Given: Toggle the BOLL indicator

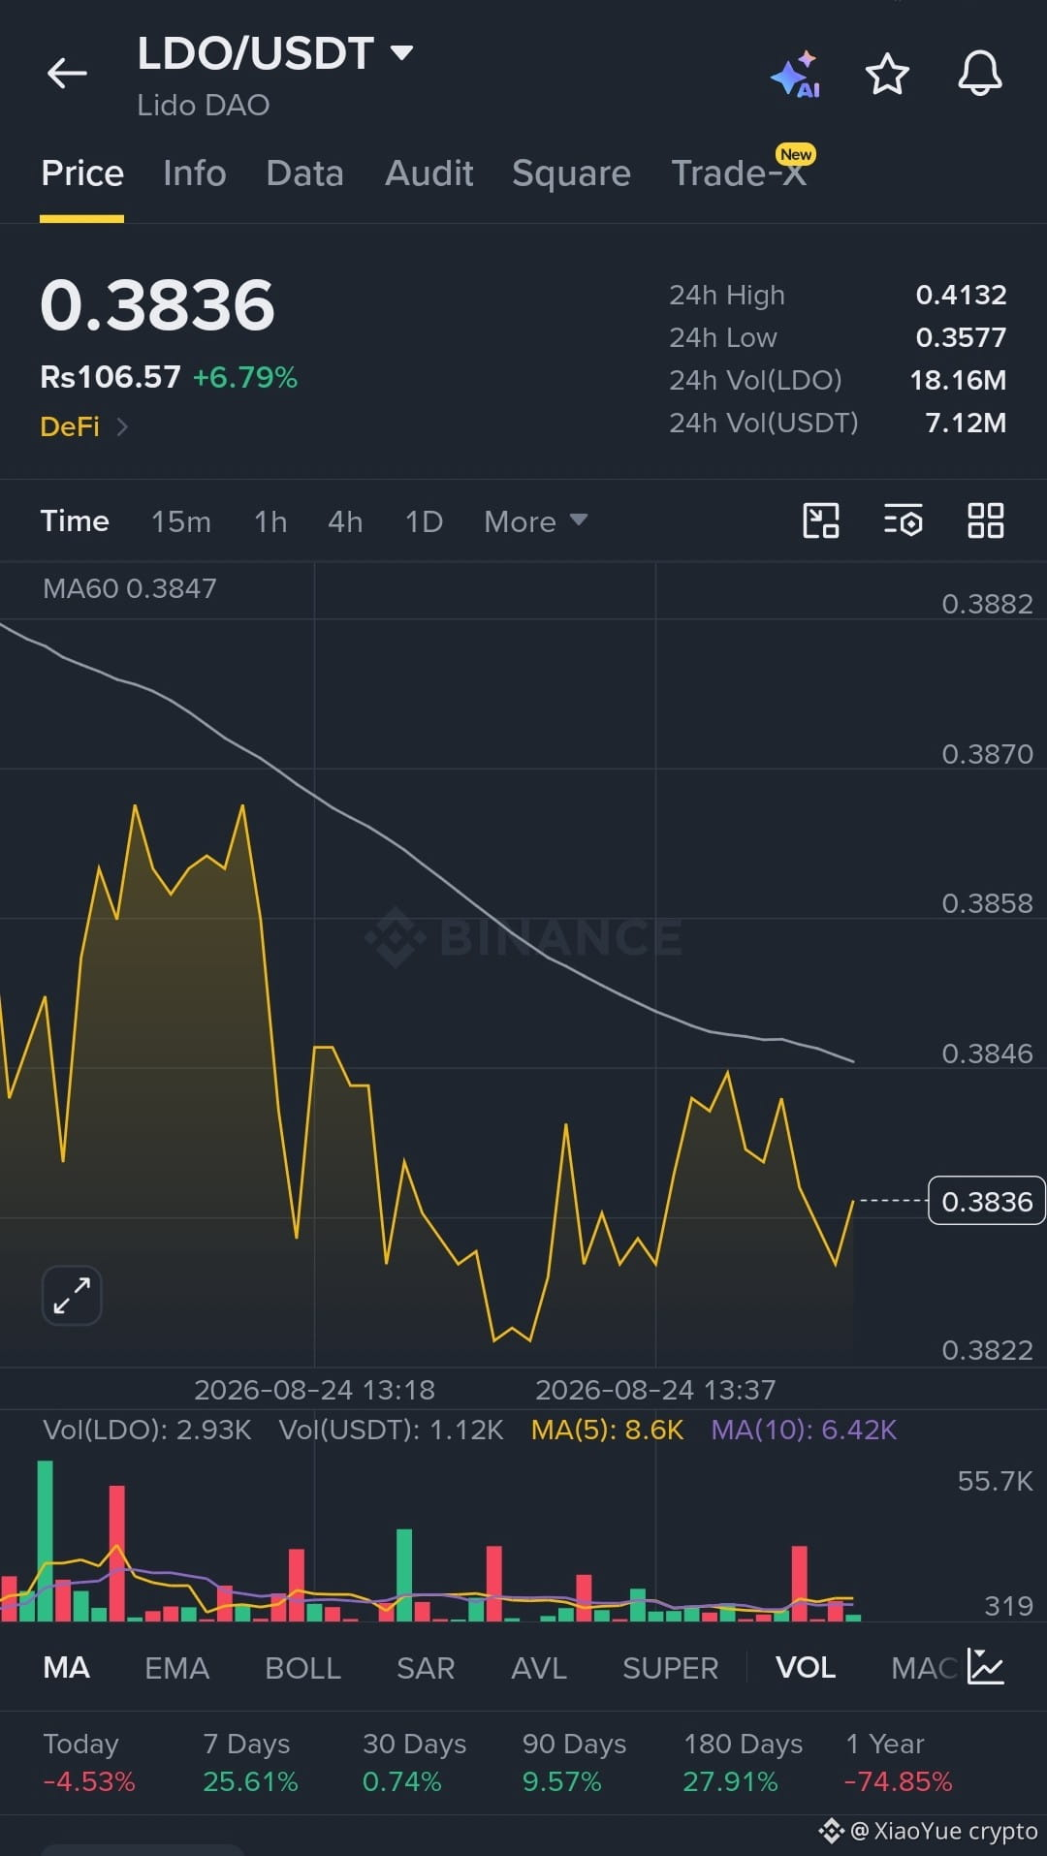Looking at the screenshot, I should [x=302, y=1668].
